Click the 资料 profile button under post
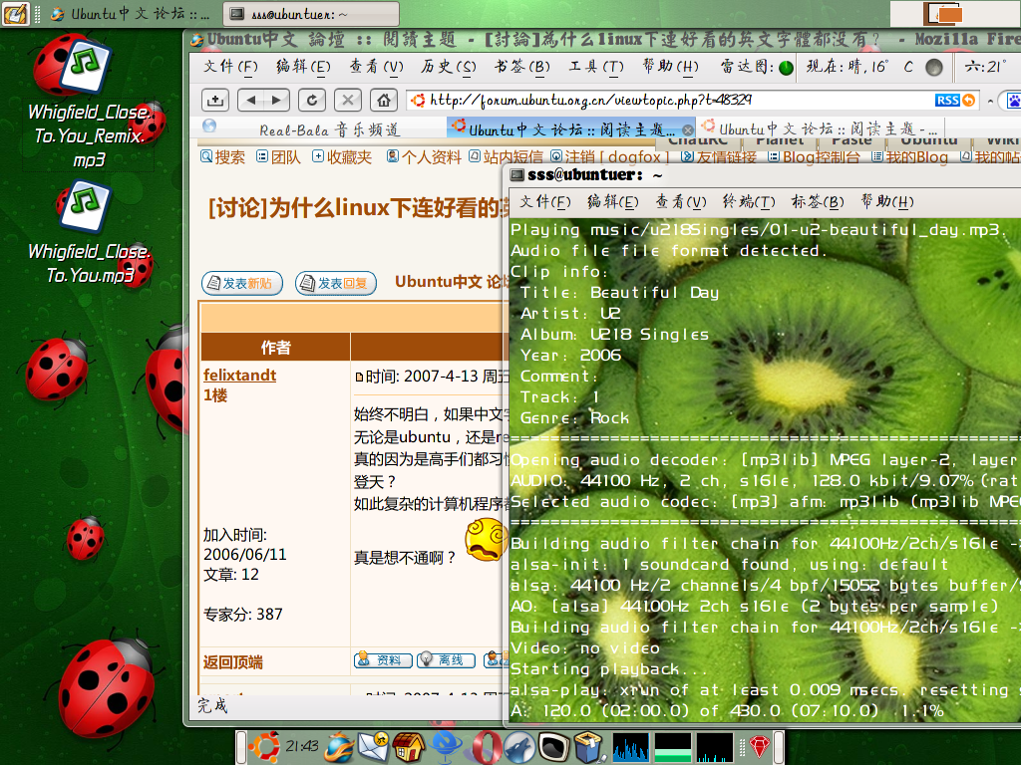Screen dimensions: 1021x765 point(383,660)
